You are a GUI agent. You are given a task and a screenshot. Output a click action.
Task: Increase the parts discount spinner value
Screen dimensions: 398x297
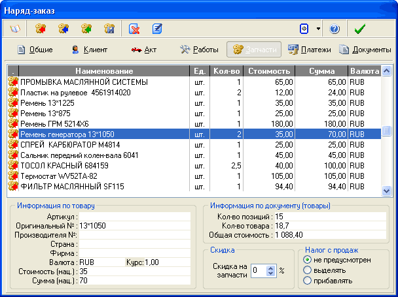click(x=271, y=267)
